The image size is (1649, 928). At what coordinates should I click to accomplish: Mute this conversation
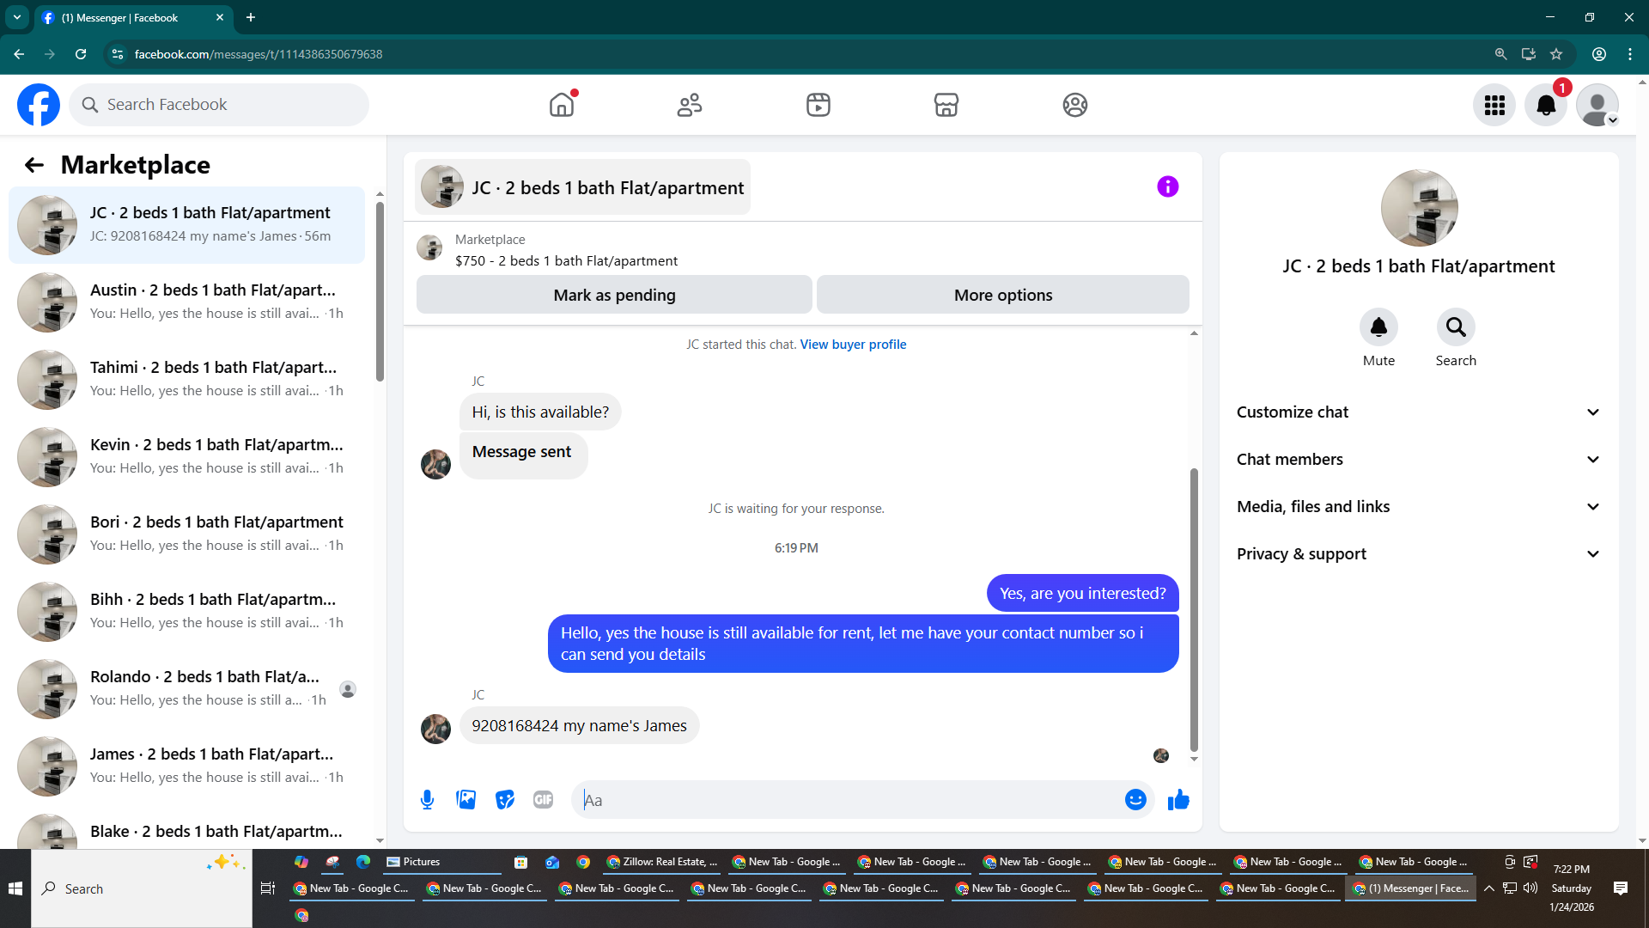[x=1378, y=327]
